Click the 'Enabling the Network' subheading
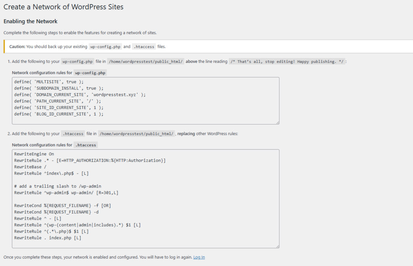413x266 pixels. [x=31, y=21]
